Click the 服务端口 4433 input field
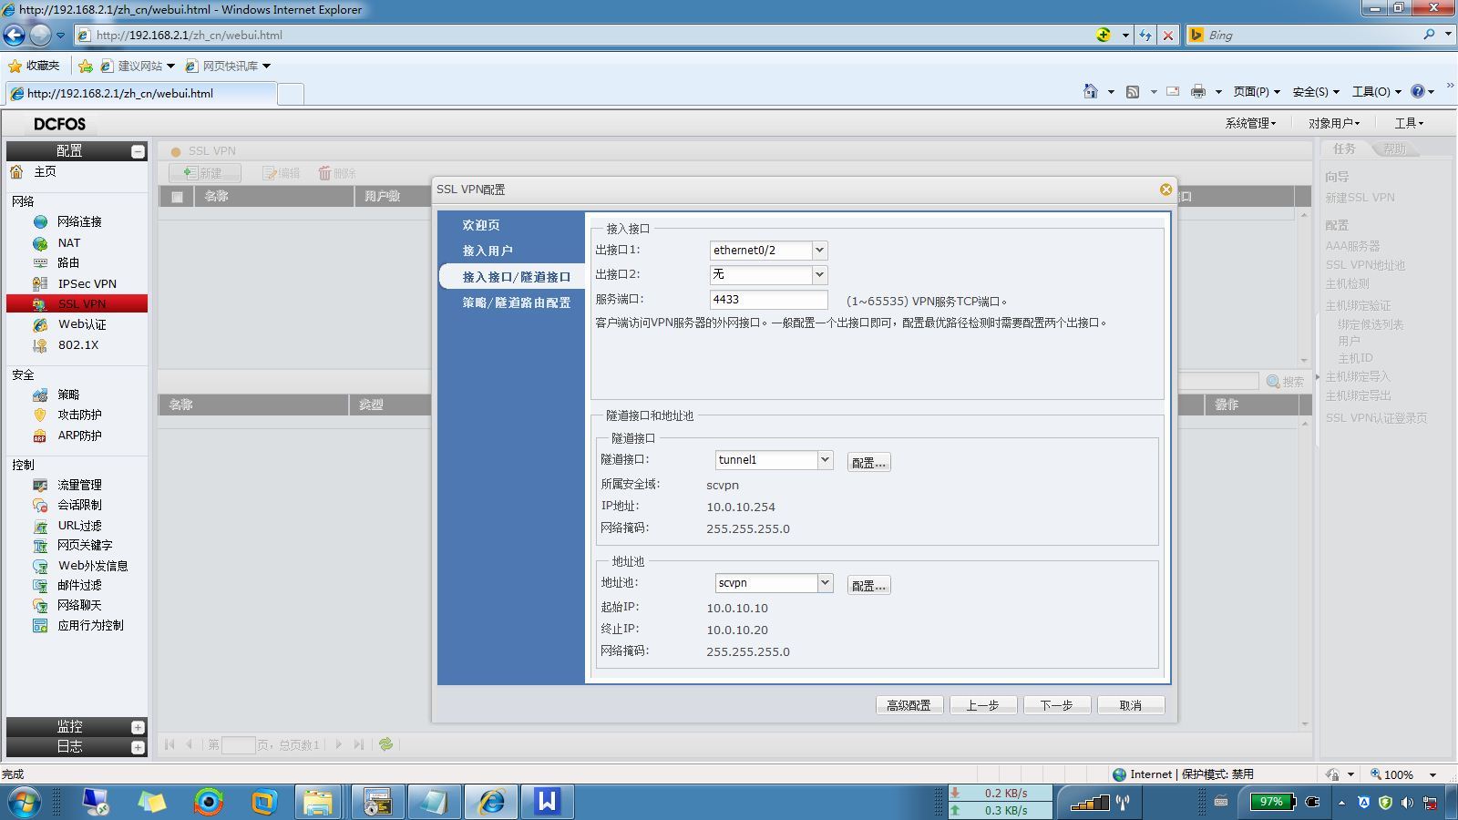The image size is (1458, 820). coord(769,300)
